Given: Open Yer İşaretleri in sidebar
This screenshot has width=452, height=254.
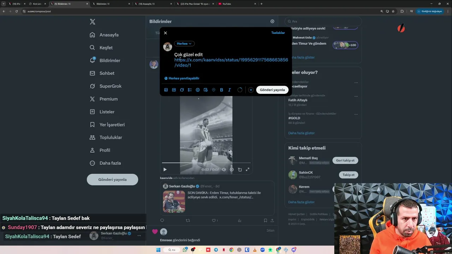Looking at the screenshot, I should click(x=107, y=125).
